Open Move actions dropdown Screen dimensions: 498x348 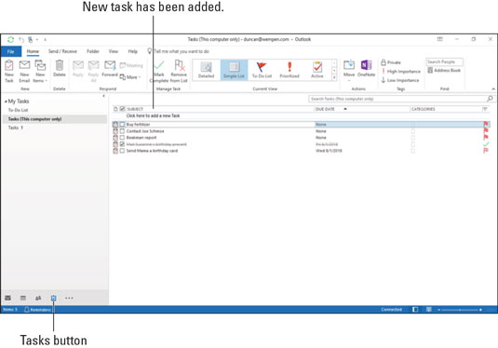pos(349,71)
